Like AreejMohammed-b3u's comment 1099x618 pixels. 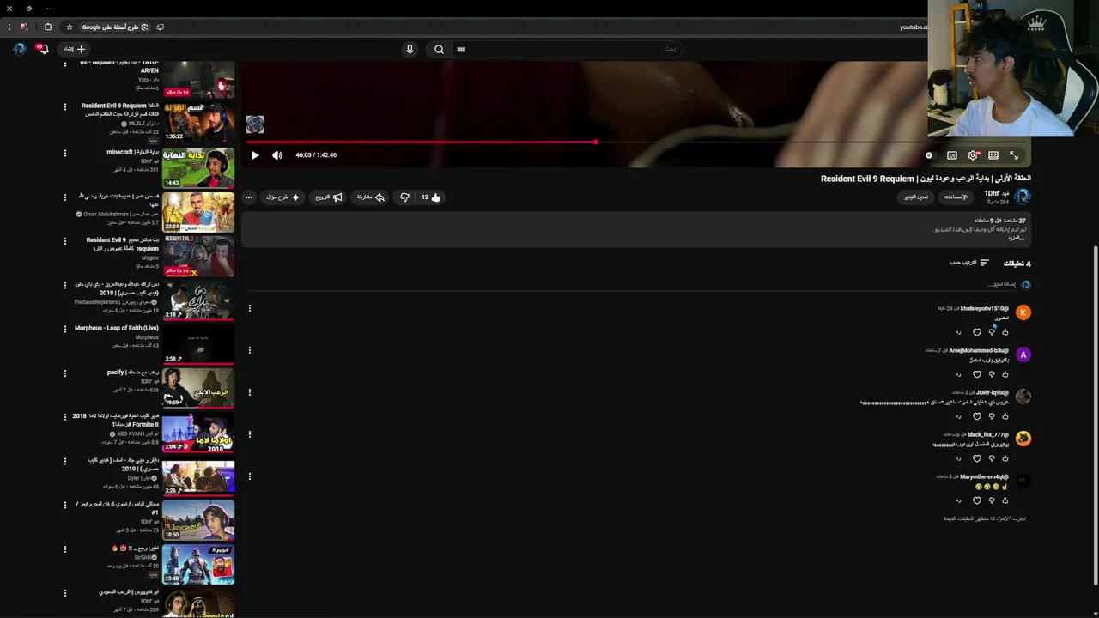point(1005,374)
